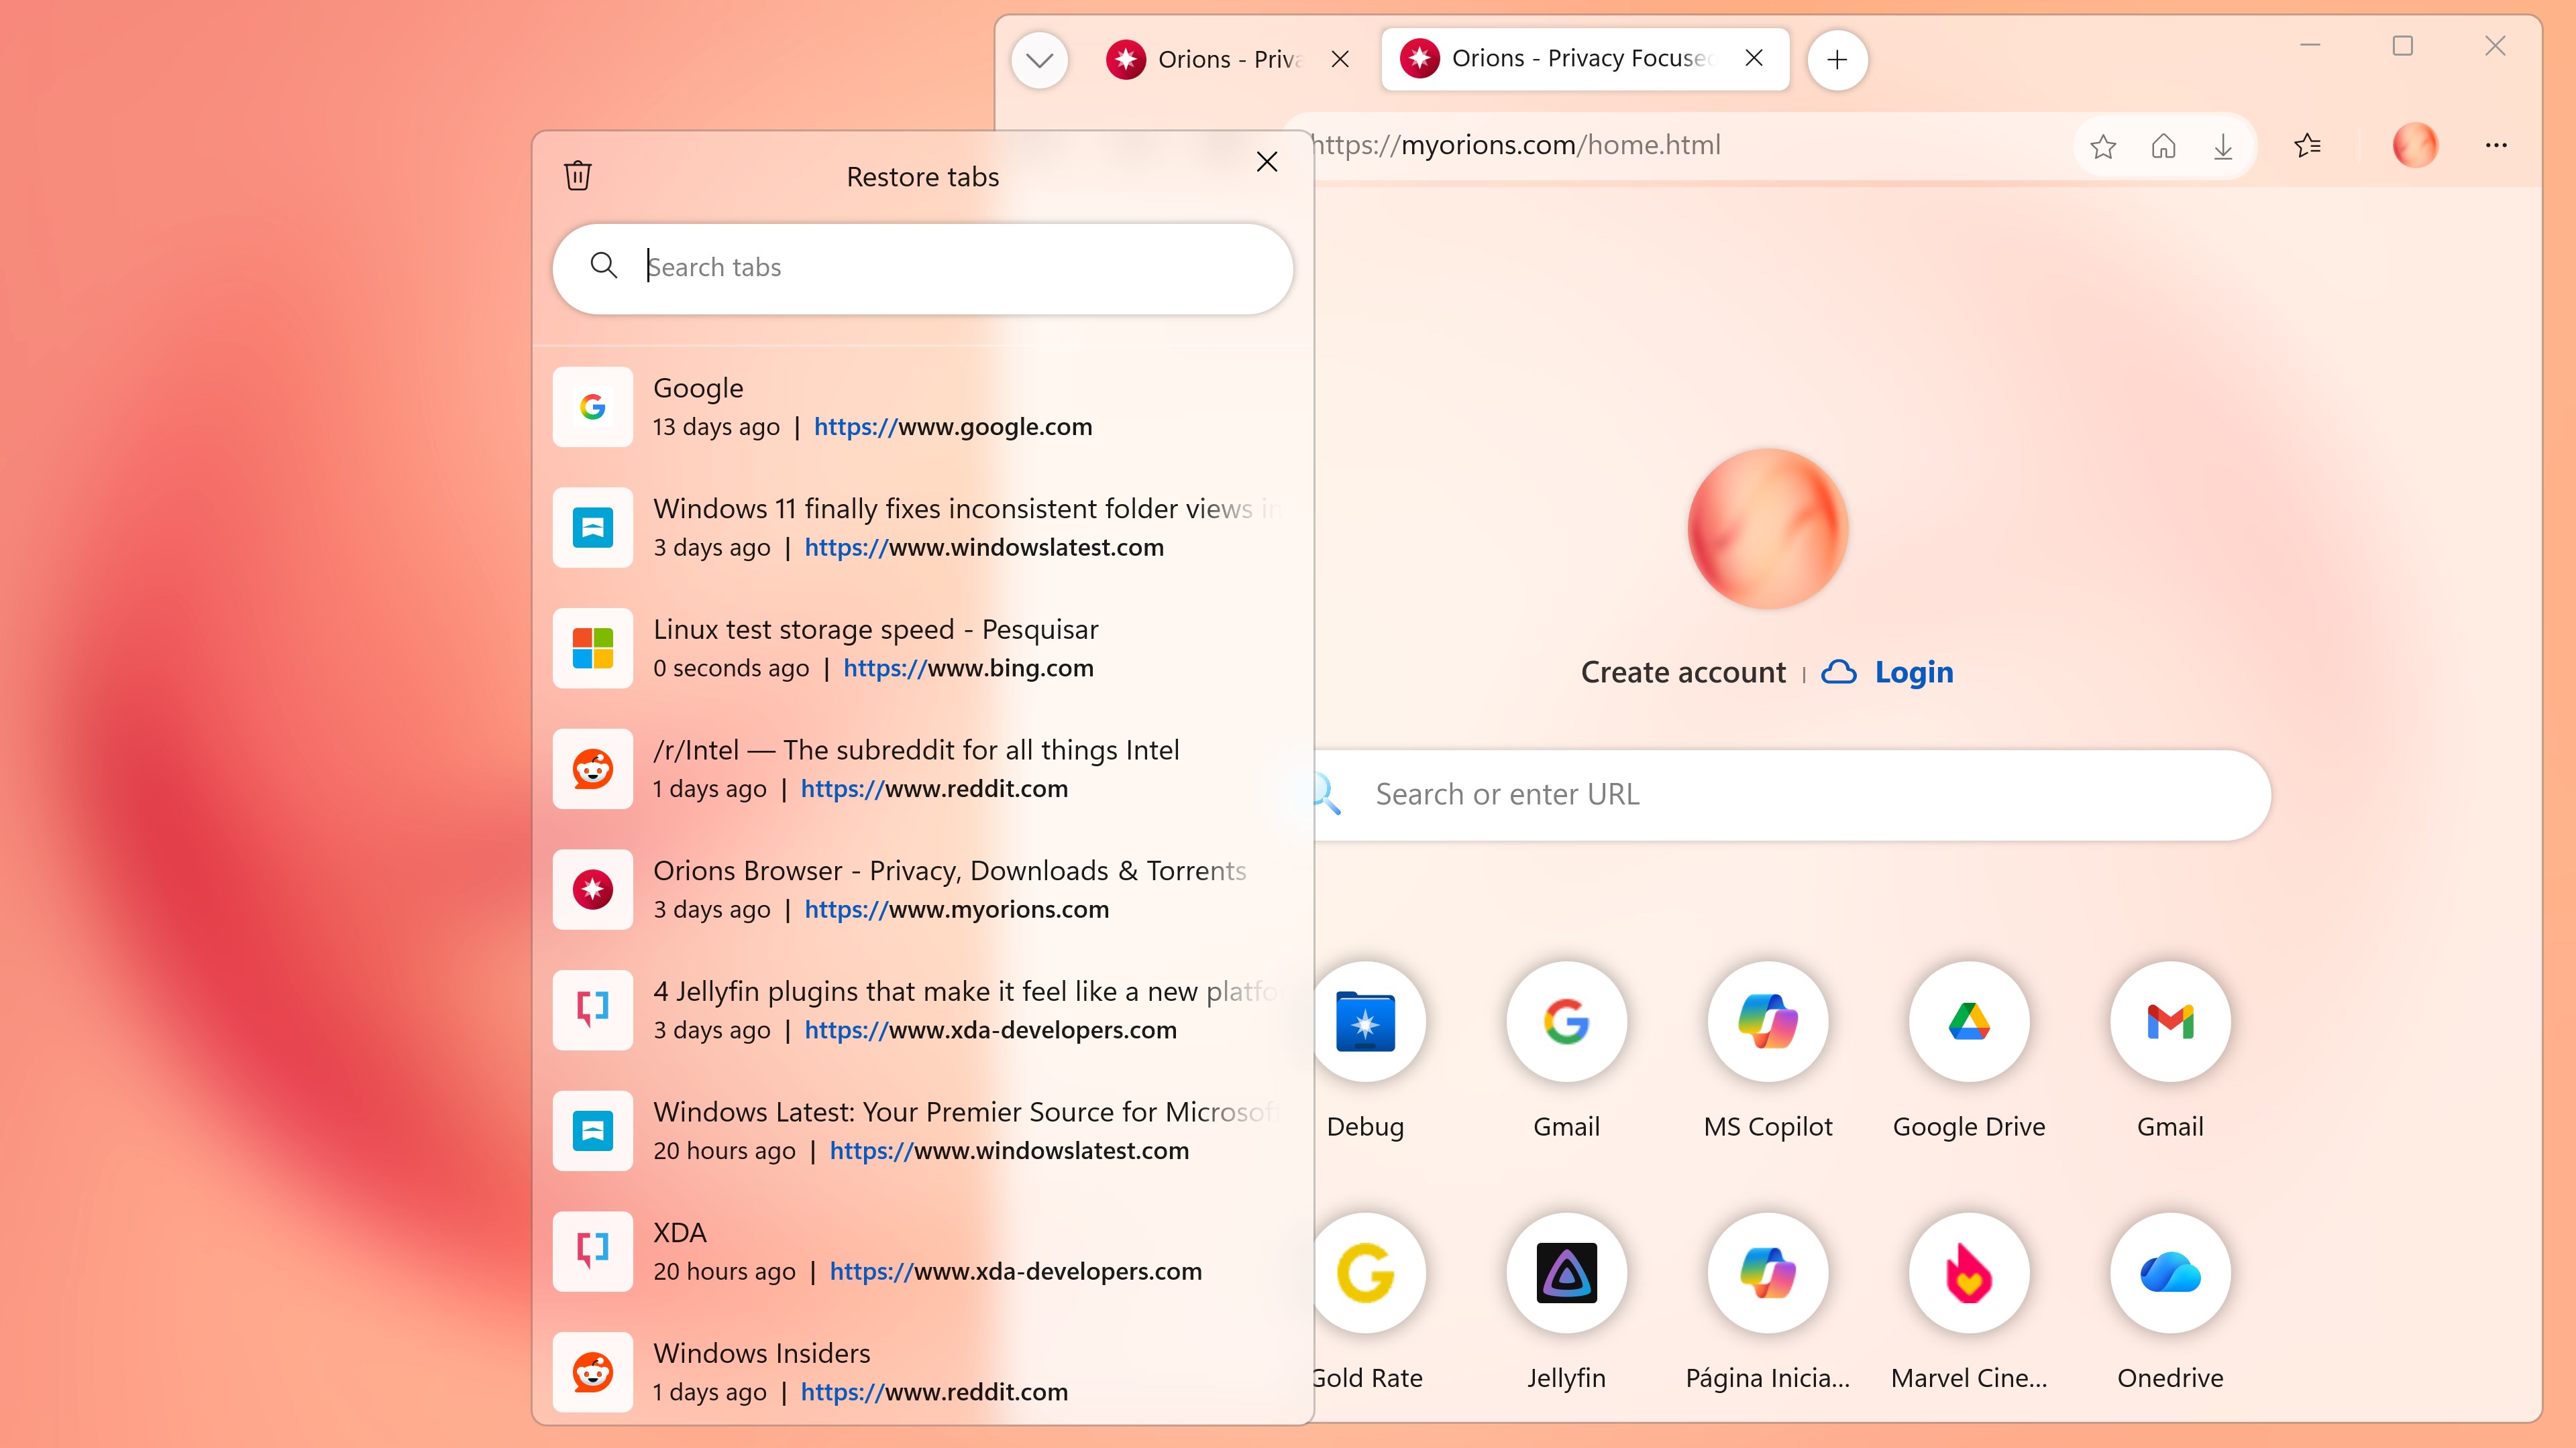Open the three-dot browser menu

pos(2496,146)
